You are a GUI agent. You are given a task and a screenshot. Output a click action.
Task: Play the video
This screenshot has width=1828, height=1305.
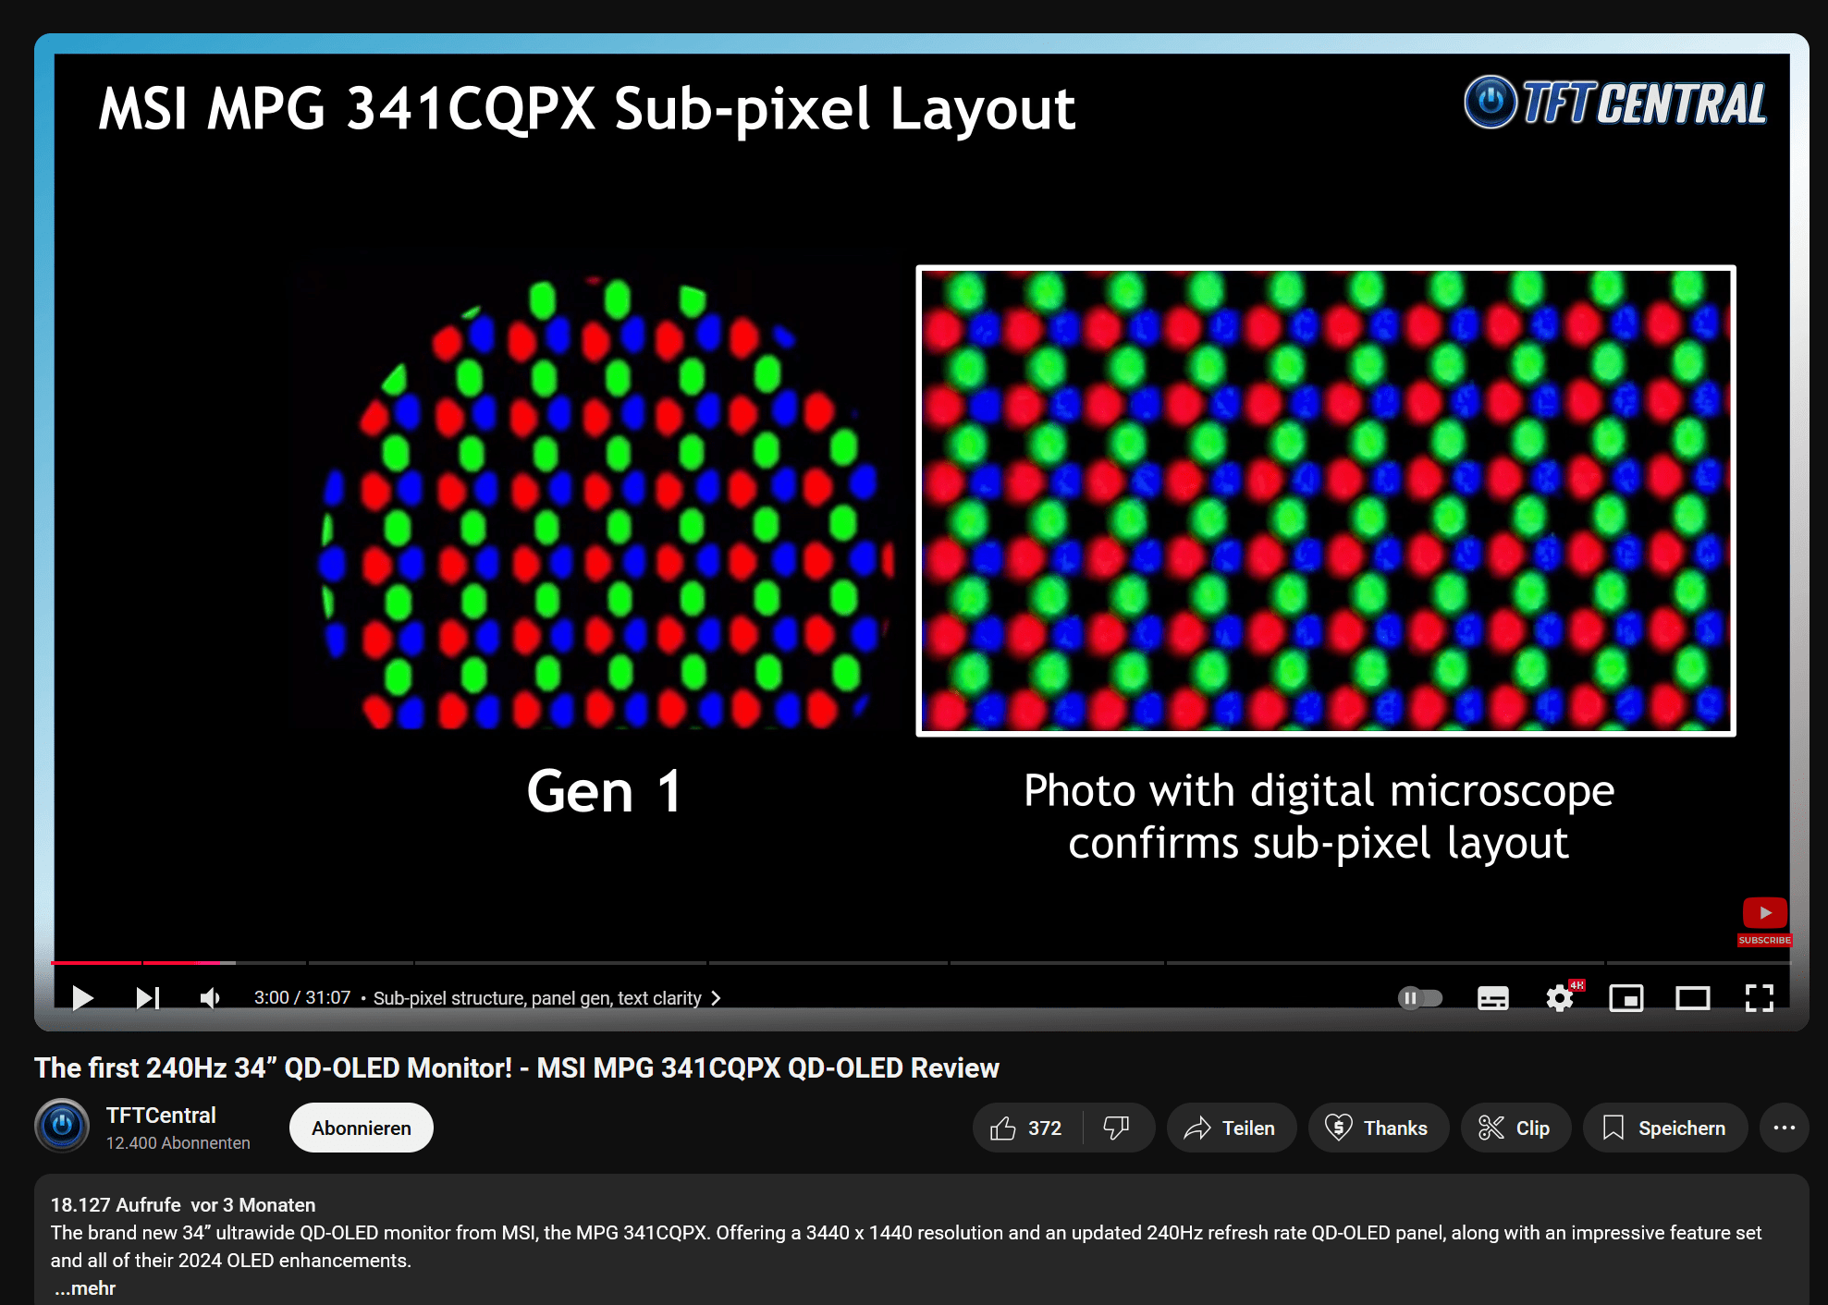point(82,998)
